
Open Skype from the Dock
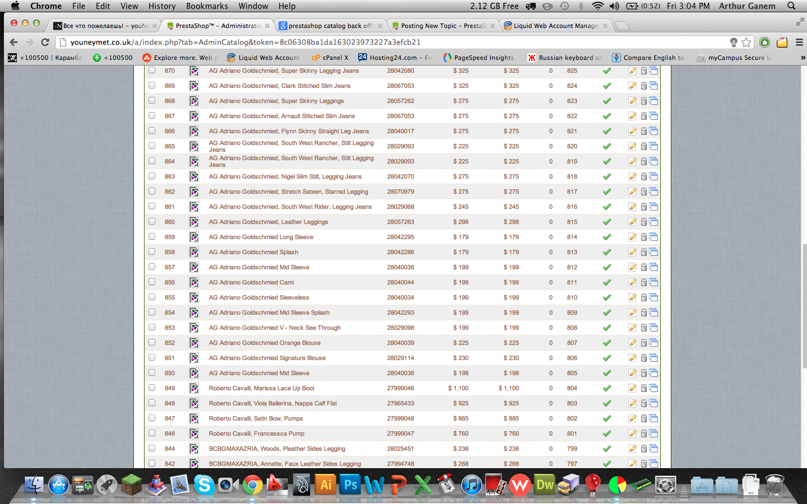204,484
